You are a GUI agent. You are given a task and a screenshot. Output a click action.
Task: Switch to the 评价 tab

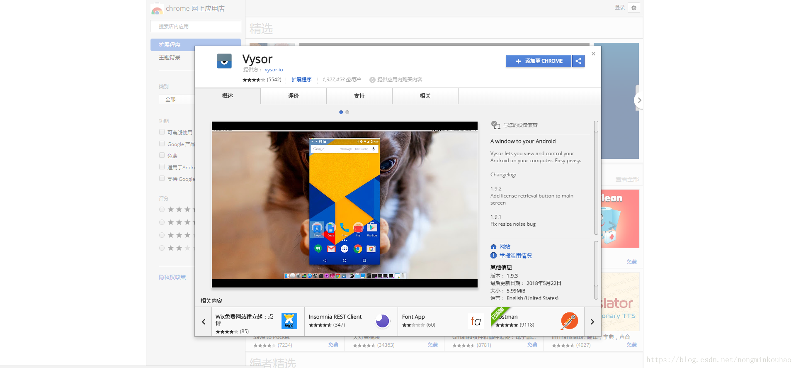point(294,96)
